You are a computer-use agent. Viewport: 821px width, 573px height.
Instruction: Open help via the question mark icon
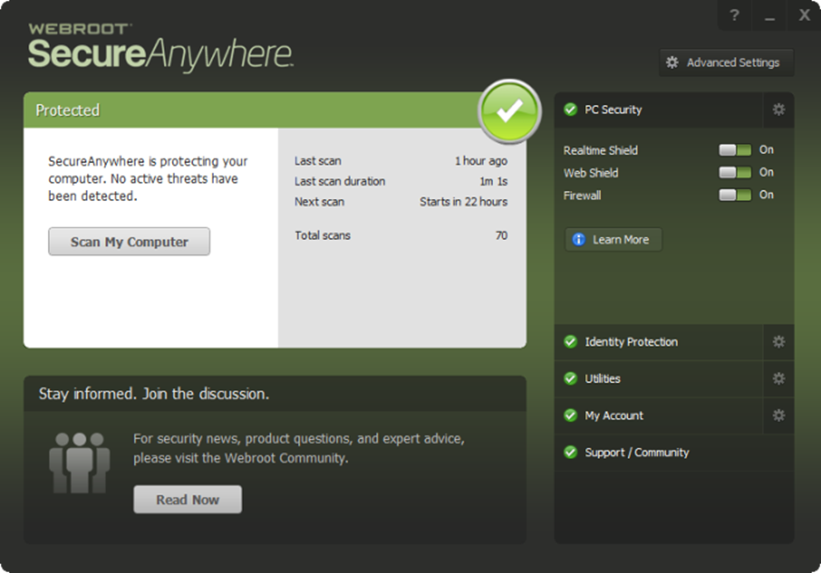coord(734,15)
